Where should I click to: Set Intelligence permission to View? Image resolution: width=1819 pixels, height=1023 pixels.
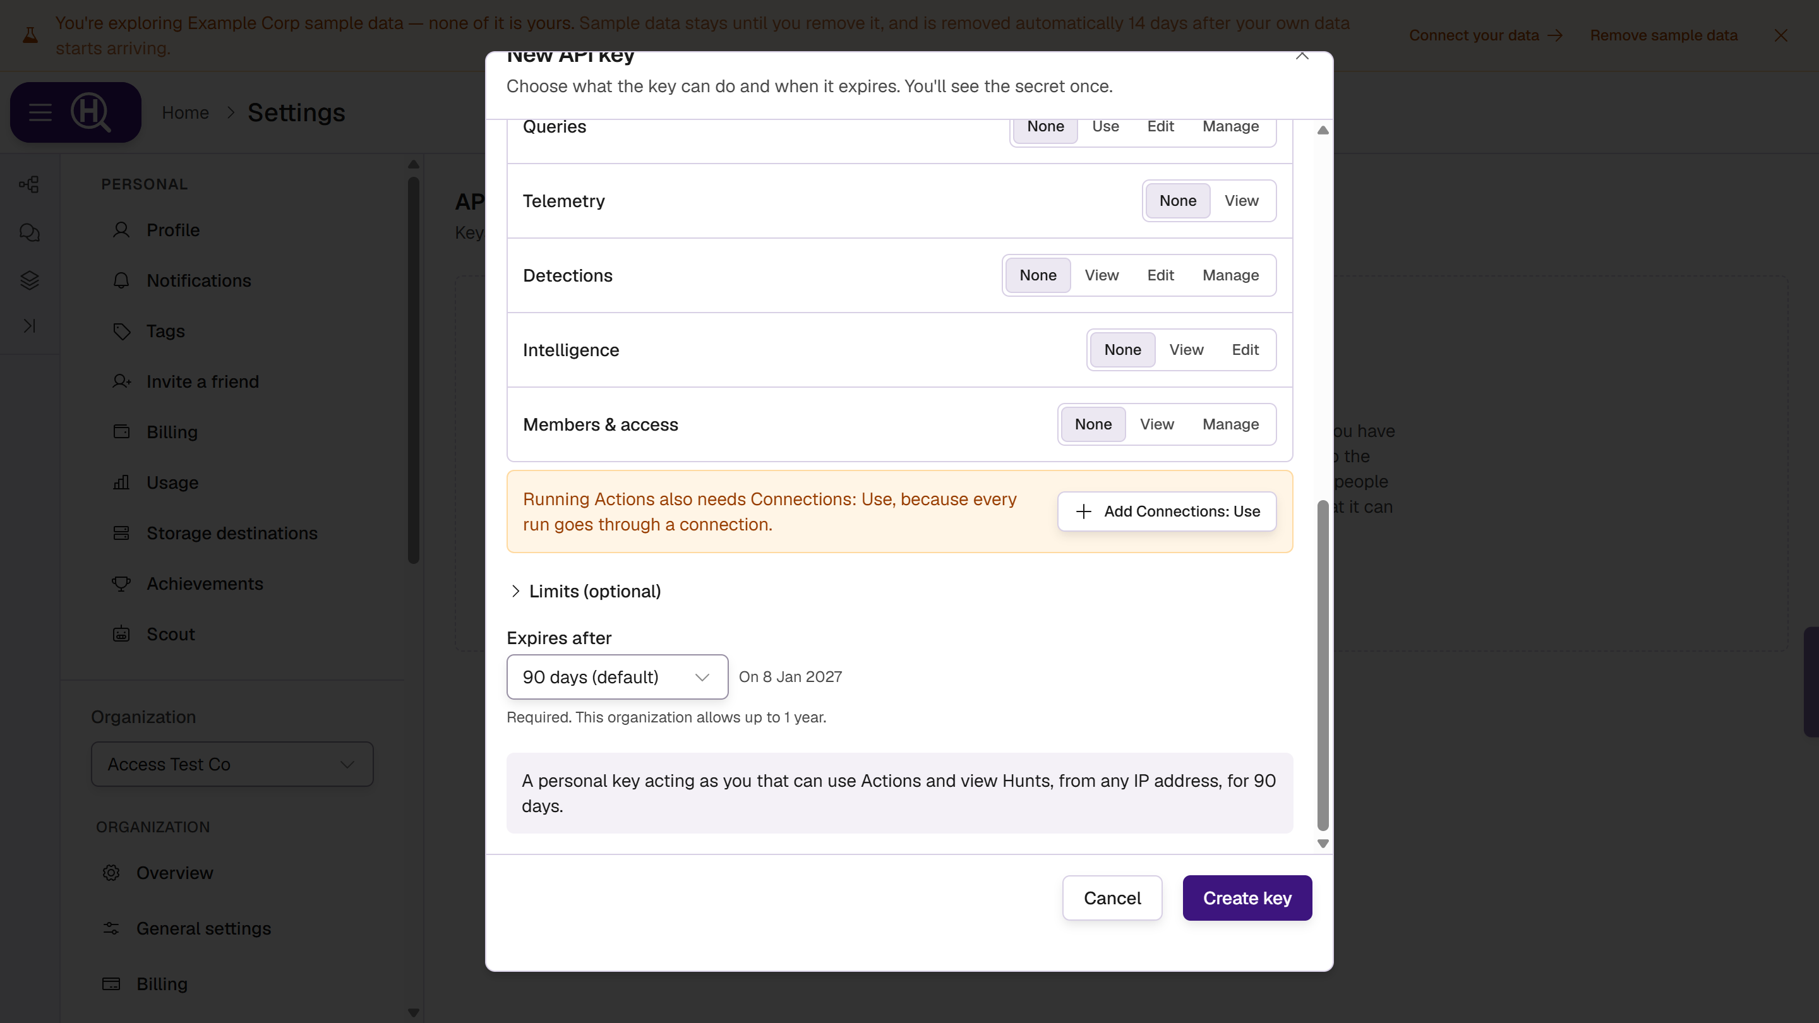coord(1186,349)
